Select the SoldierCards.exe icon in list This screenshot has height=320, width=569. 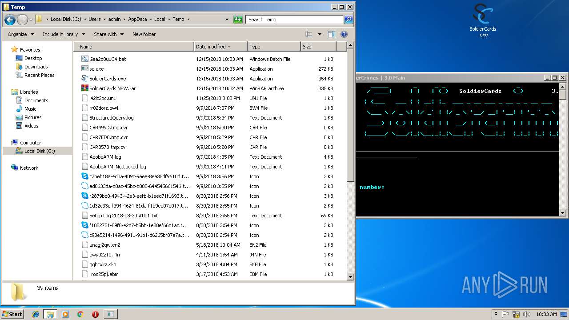(85, 79)
